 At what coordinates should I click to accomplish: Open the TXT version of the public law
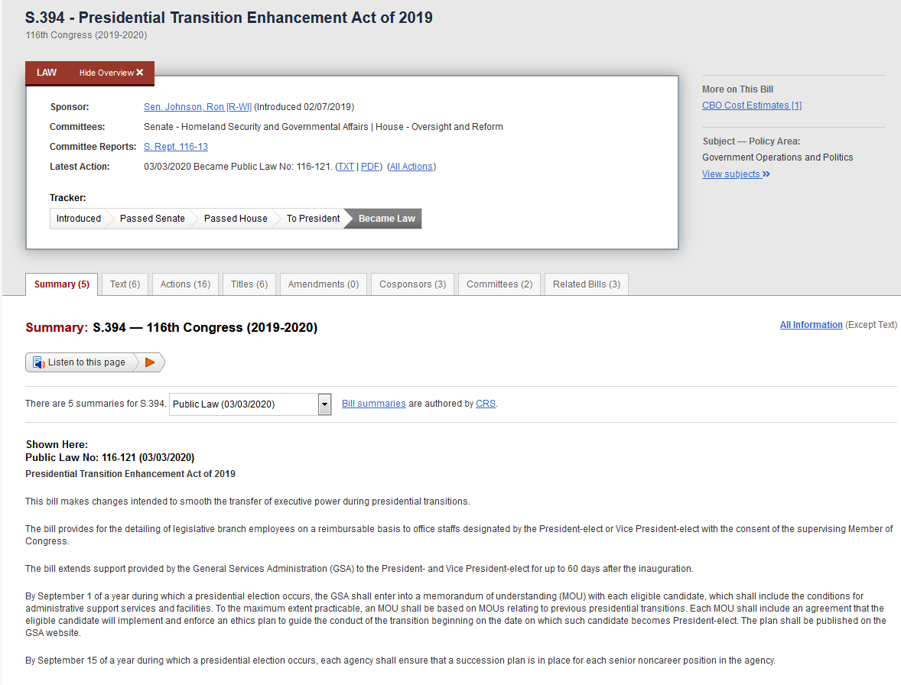(x=346, y=167)
